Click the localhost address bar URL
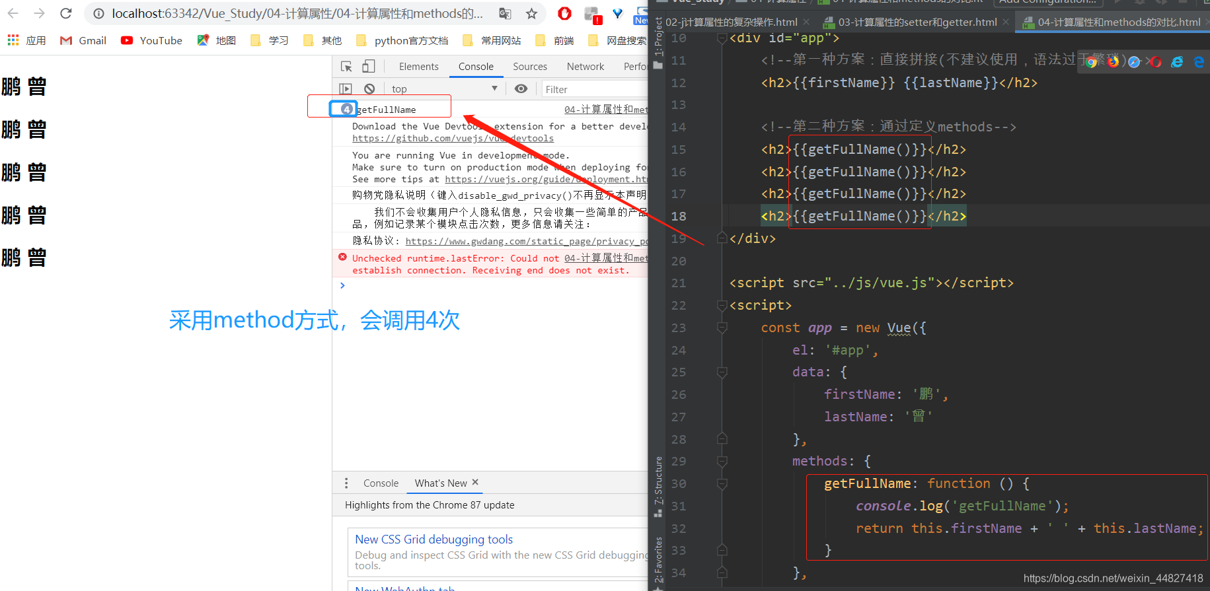The height and width of the screenshot is (591, 1210). 297,13
